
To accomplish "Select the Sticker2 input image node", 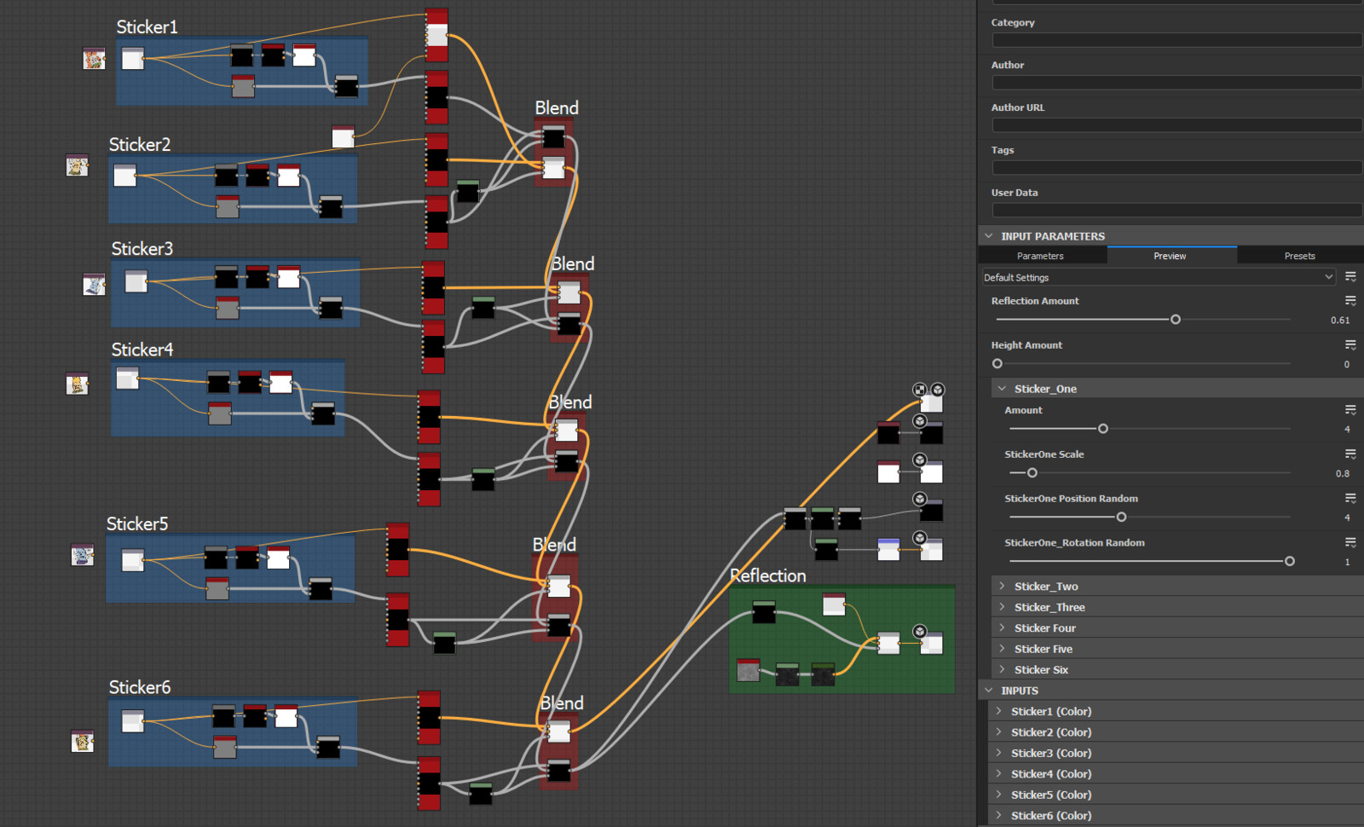I will 78,165.
